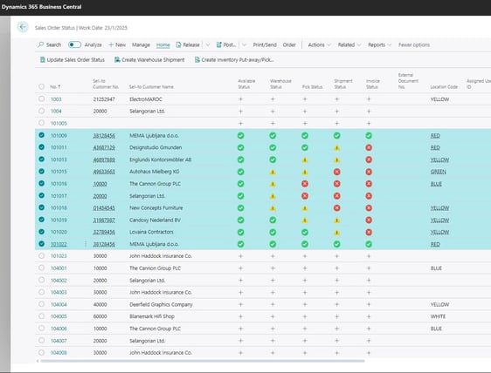The height and width of the screenshot is (373, 491).
Task: Click the back arrow icon
Action: [x=23, y=27]
